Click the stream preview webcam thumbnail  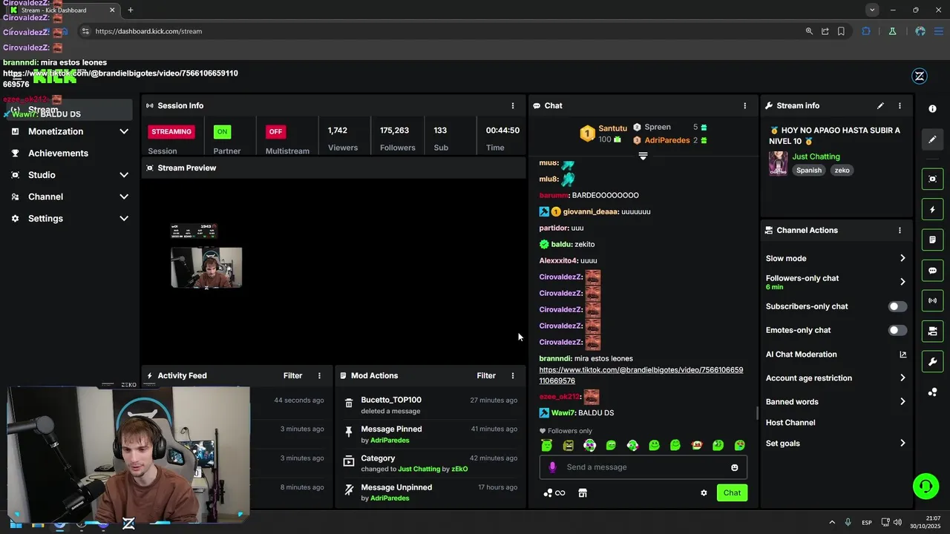(206, 268)
